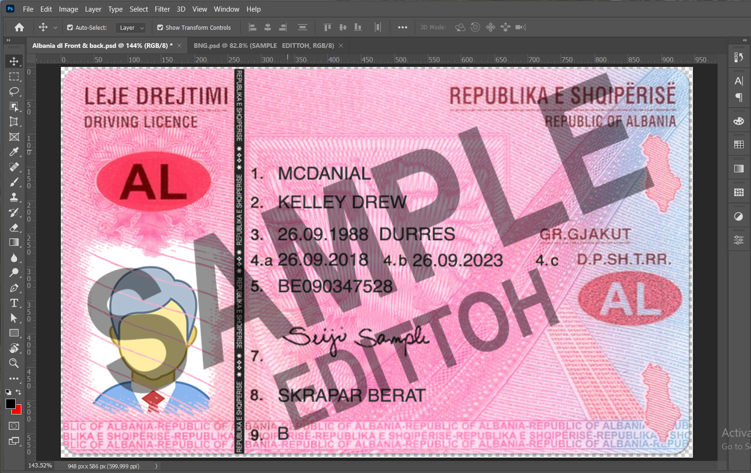Image resolution: width=751 pixels, height=473 pixels.
Task: Toggle Quick Mask mode
Action: coord(14,426)
